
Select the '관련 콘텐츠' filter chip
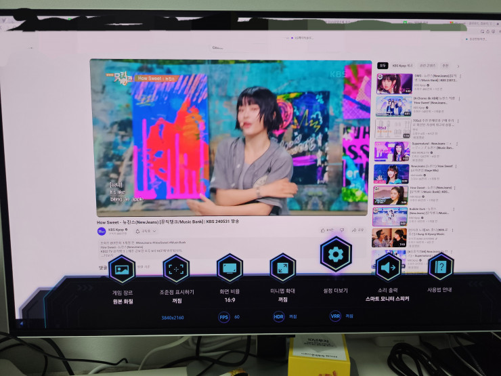click(x=427, y=66)
